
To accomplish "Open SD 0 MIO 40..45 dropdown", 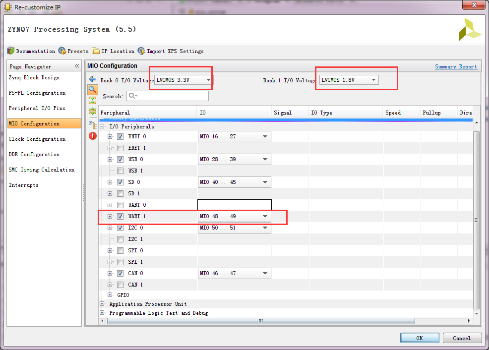I will coord(234,182).
